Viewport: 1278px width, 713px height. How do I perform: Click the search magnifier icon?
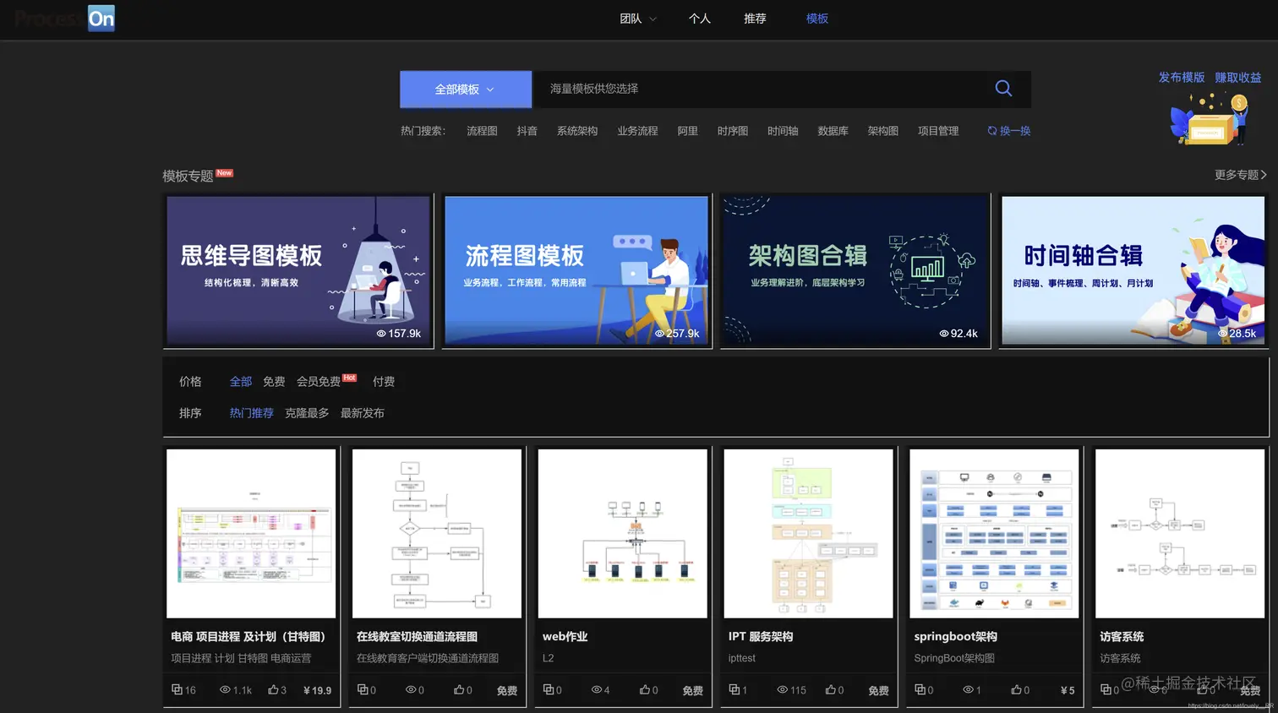tap(1002, 88)
